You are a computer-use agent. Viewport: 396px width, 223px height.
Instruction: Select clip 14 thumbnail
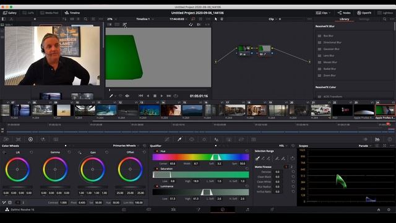click(x=171, y=110)
